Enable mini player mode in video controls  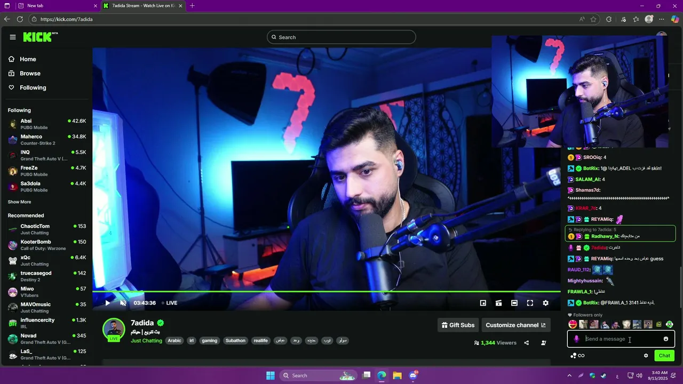(483, 303)
